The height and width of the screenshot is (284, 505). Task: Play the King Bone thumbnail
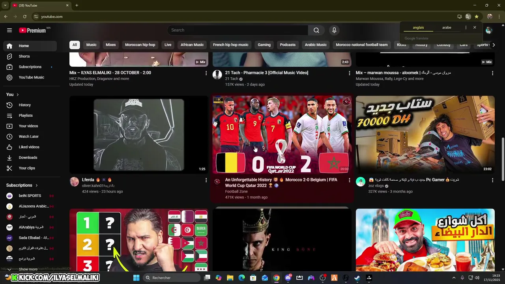(x=282, y=240)
